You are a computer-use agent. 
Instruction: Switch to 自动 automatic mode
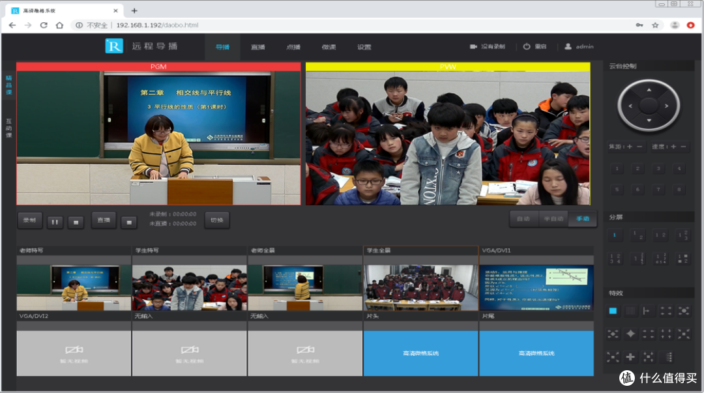click(x=523, y=219)
